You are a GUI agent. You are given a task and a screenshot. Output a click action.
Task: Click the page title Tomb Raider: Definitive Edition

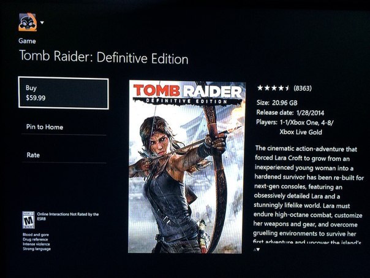[104, 57]
